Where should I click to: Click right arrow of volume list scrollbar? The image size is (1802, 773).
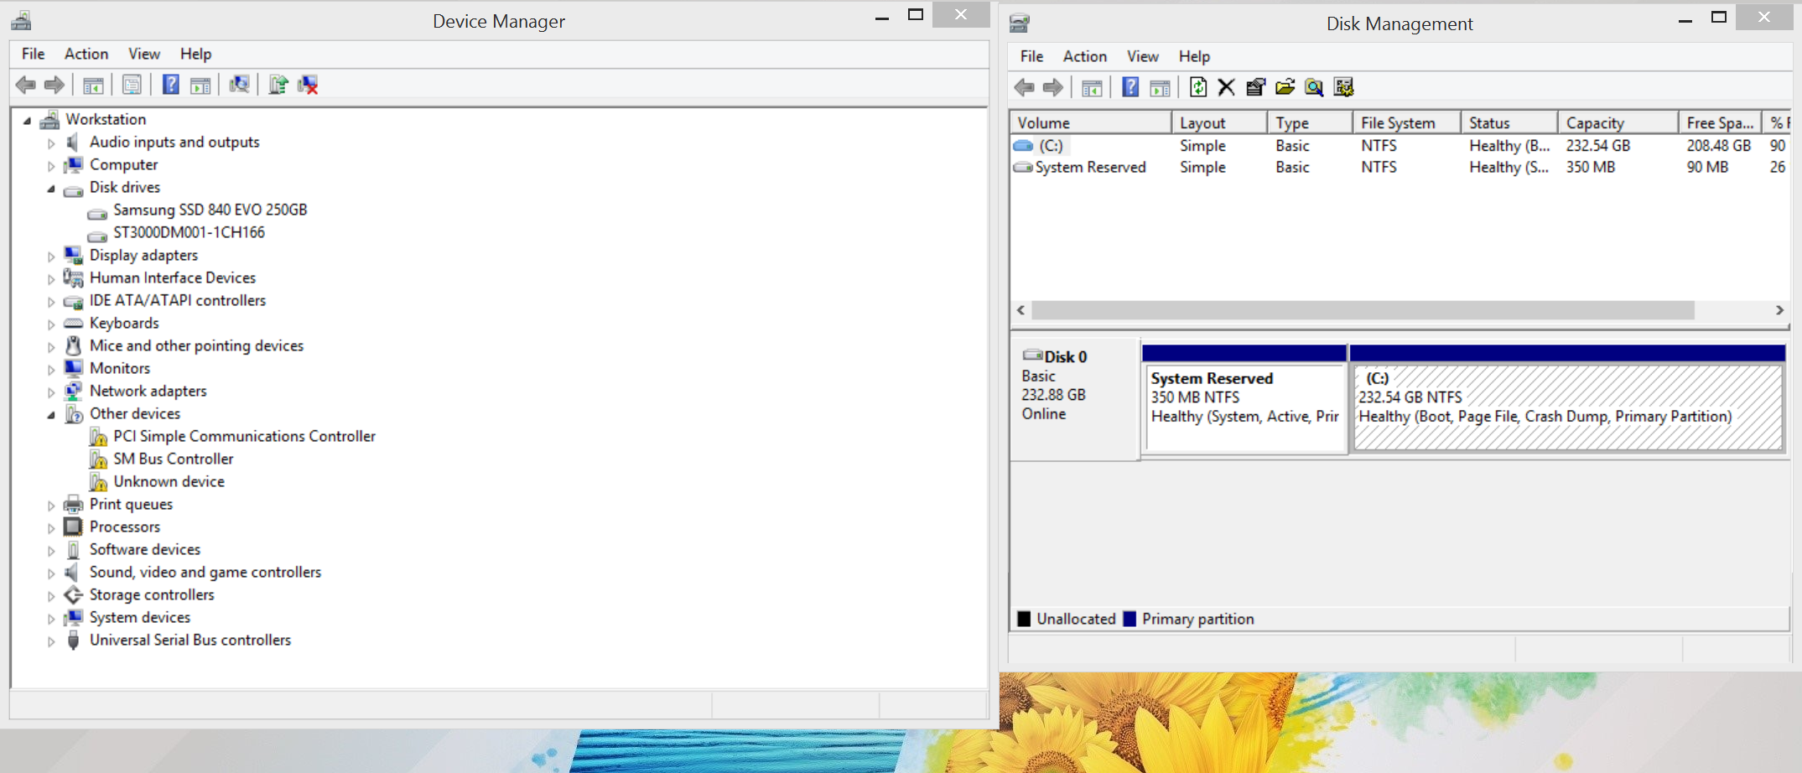(x=1779, y=310)
